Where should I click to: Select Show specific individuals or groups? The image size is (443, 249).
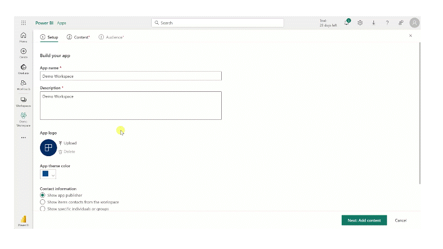tap(43, 209)
